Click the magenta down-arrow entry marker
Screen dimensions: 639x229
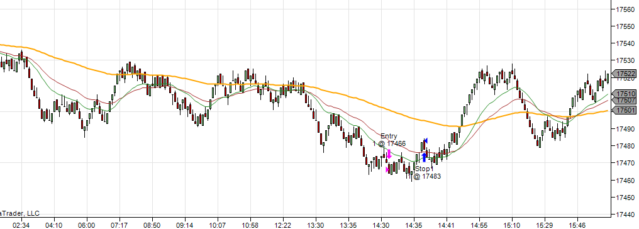389,154
